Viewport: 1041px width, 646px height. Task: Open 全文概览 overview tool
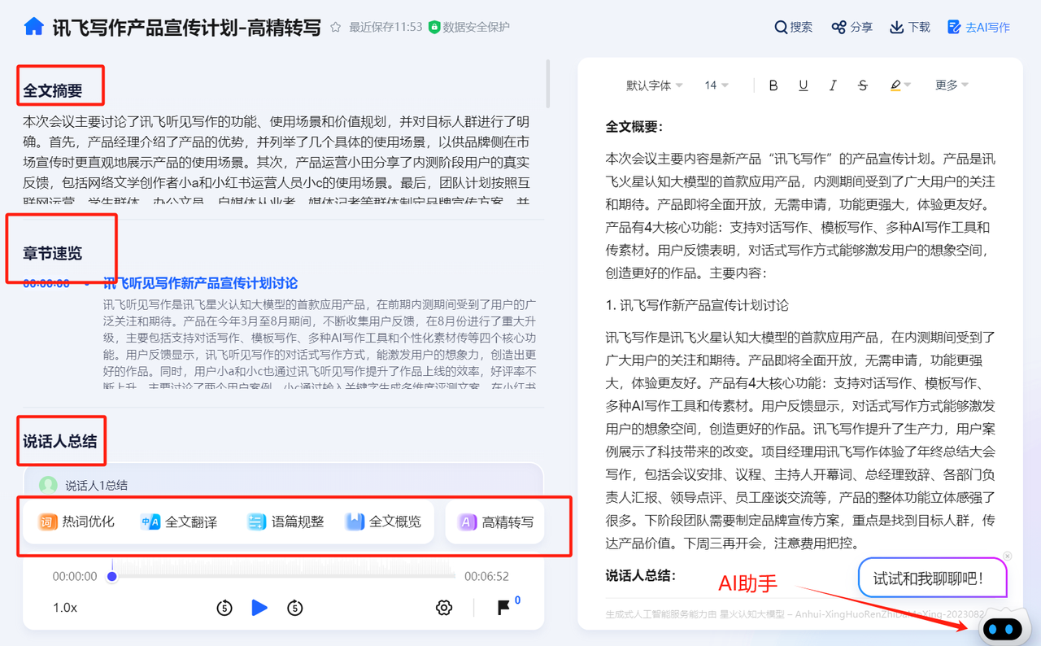[x=383, y=522]
